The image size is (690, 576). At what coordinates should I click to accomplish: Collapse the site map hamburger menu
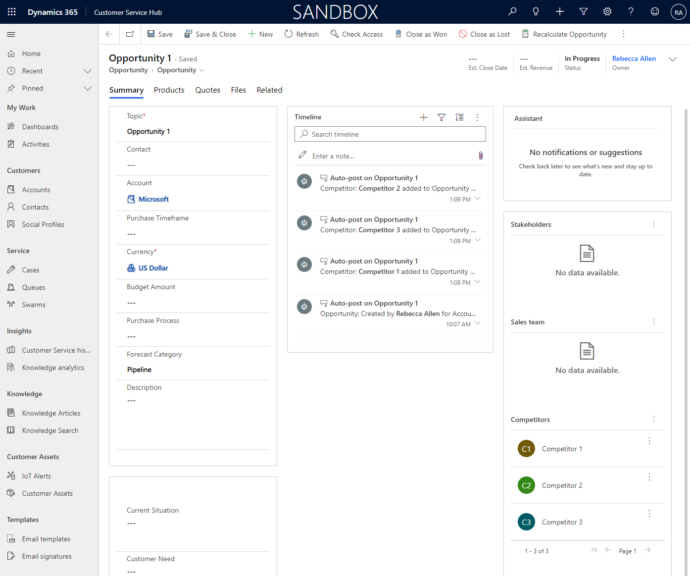click(x=11, y=34)
